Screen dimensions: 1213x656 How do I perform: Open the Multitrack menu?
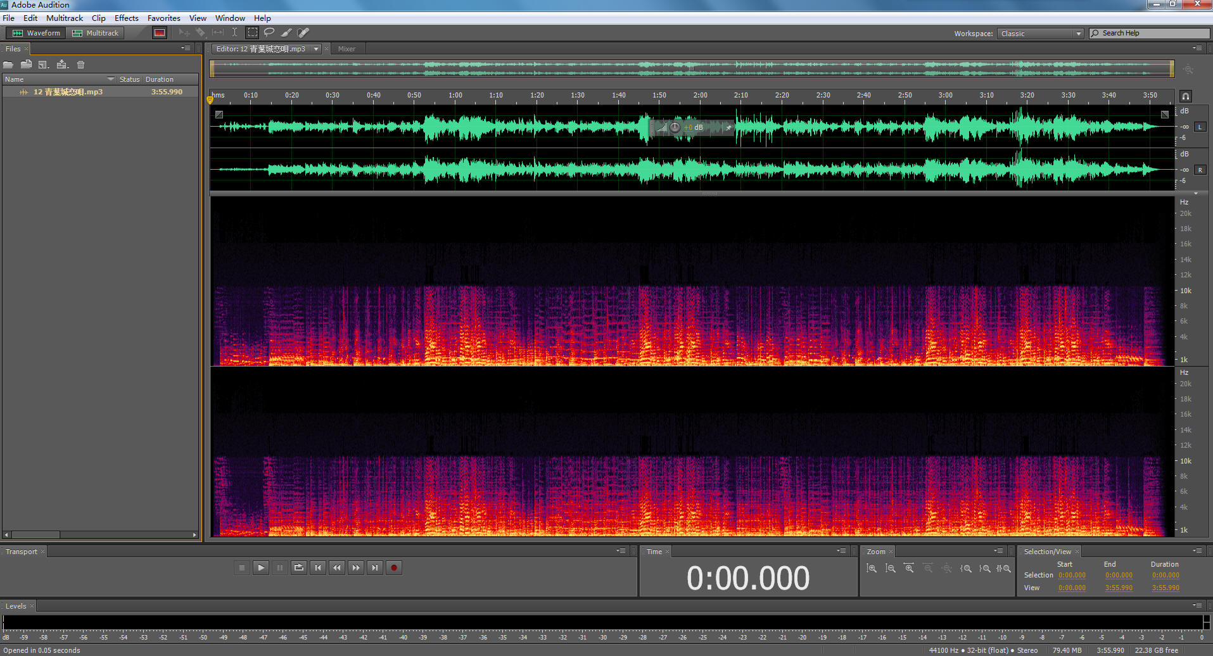[65, 18]
